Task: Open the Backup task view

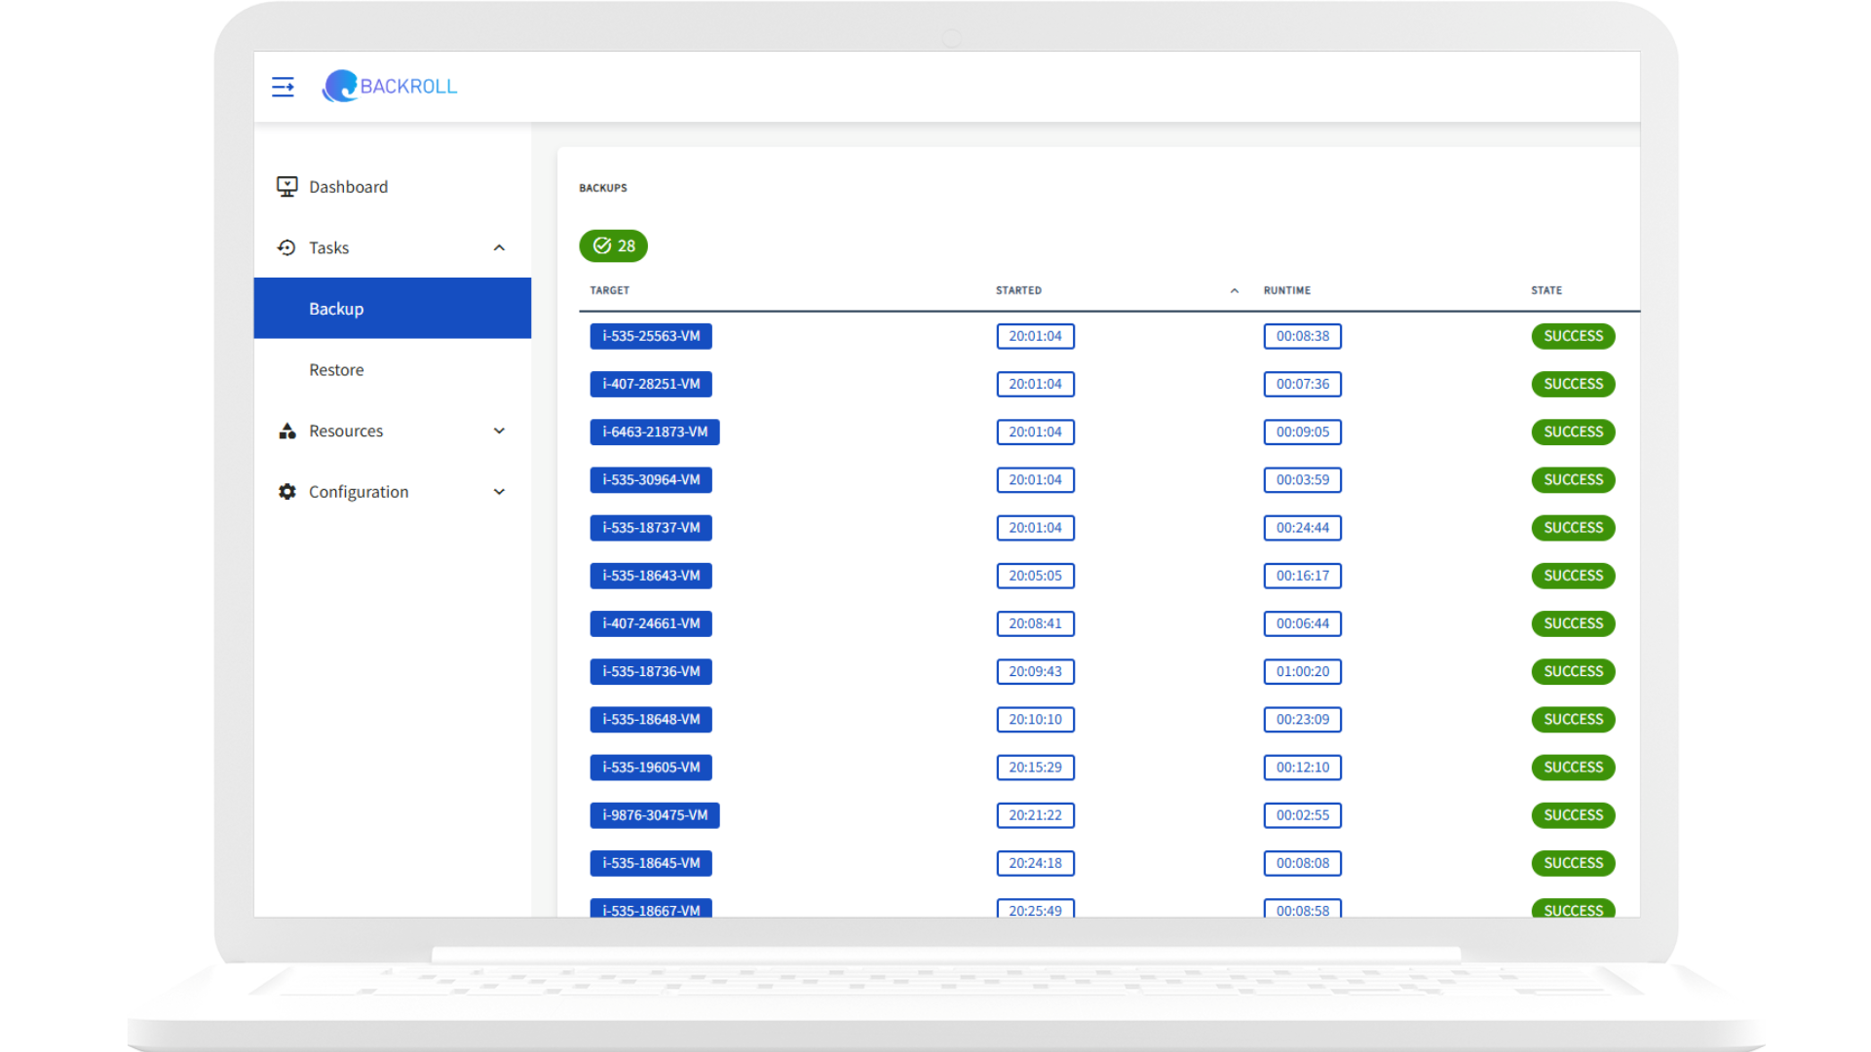Action: (336, 308)
